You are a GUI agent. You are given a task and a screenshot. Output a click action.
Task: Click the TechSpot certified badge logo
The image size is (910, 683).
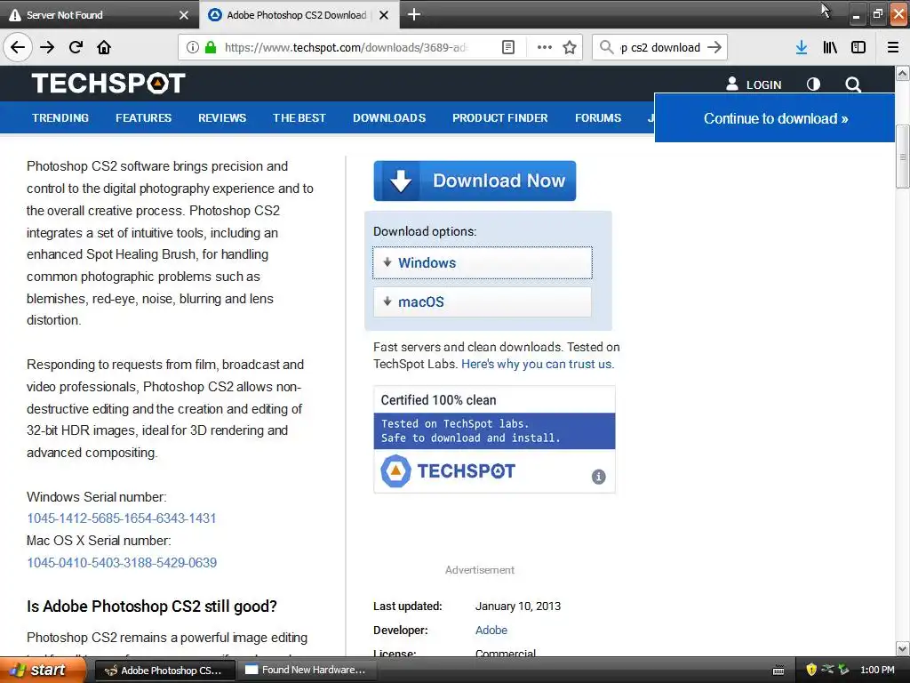click(448, 471)
